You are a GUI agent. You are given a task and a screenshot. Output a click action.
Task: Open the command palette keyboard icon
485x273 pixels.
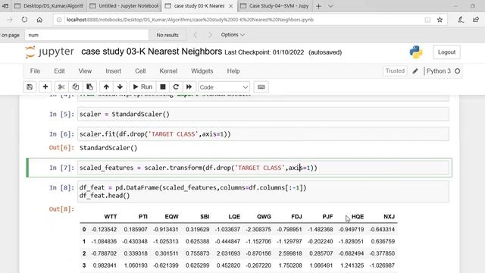pos(261,87)
